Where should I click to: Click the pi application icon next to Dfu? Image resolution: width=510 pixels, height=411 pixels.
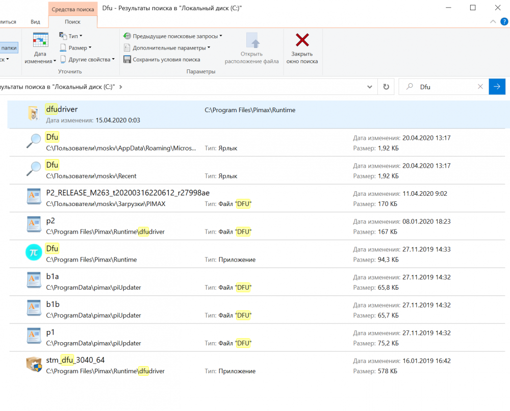tap(34, 252)
